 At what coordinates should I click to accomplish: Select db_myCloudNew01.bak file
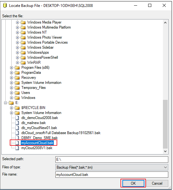tap(39, 128)
